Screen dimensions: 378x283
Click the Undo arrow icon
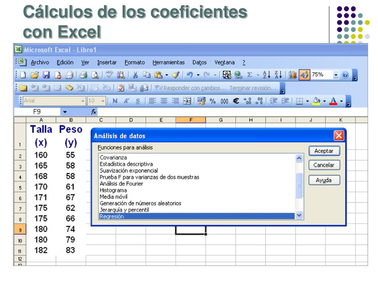pyautogui.click(x=190, y=75)
